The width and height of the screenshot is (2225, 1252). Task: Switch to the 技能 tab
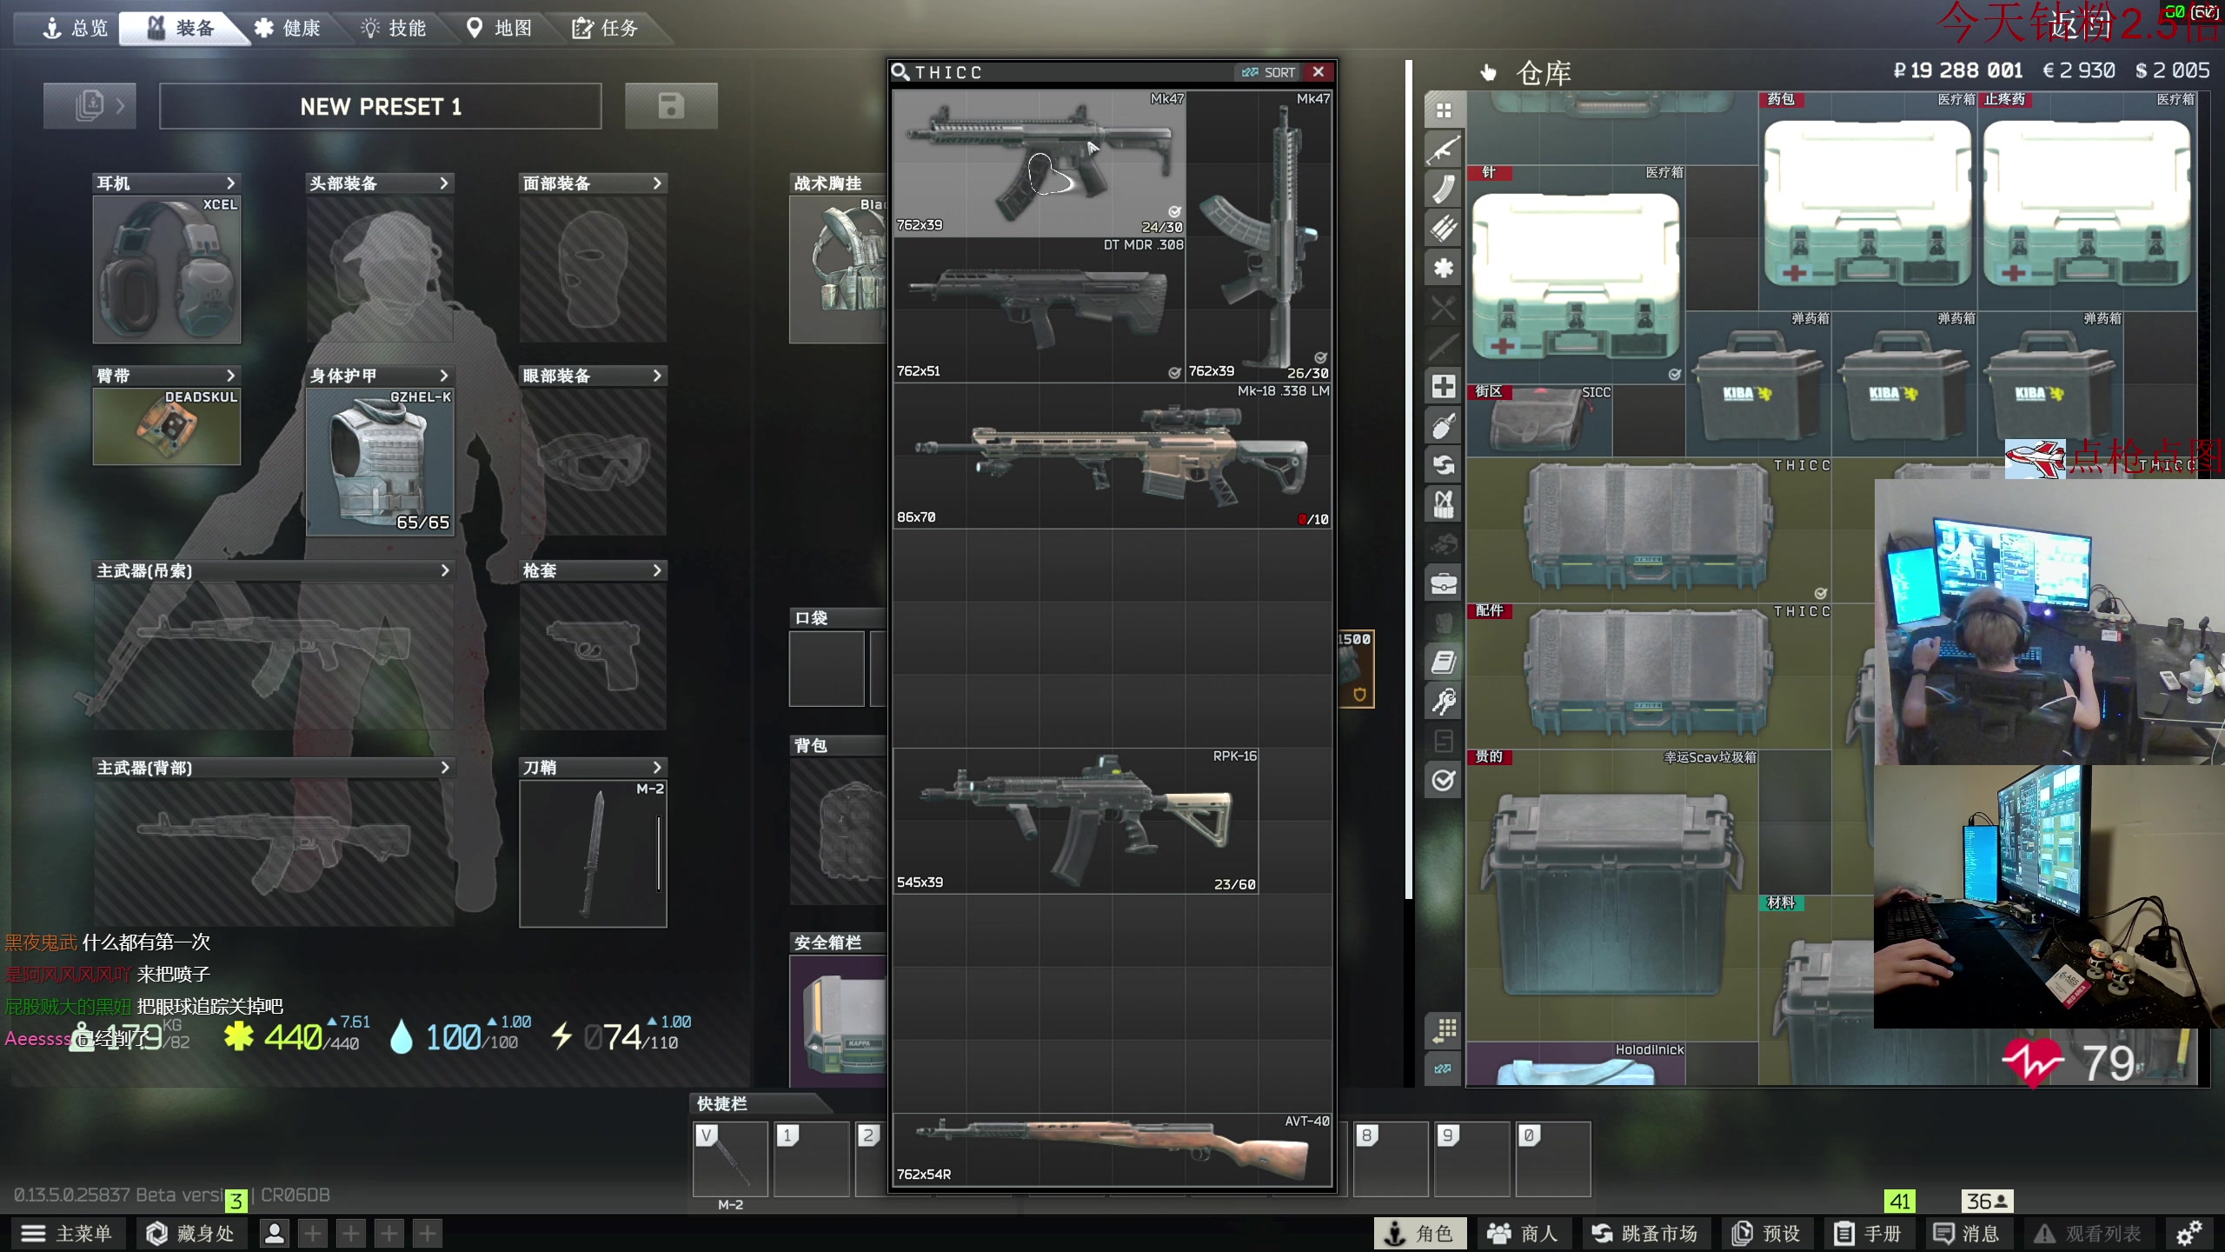point(394,29)
